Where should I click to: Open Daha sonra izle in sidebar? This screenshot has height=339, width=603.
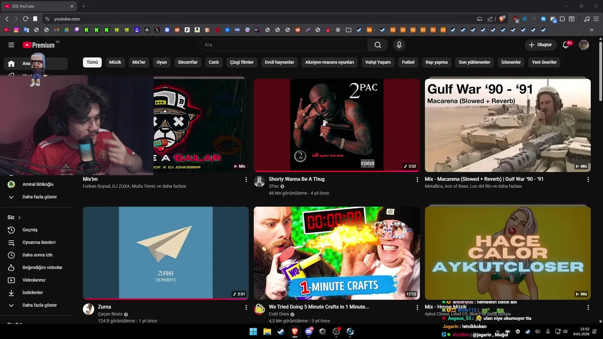tap(36, 255)
